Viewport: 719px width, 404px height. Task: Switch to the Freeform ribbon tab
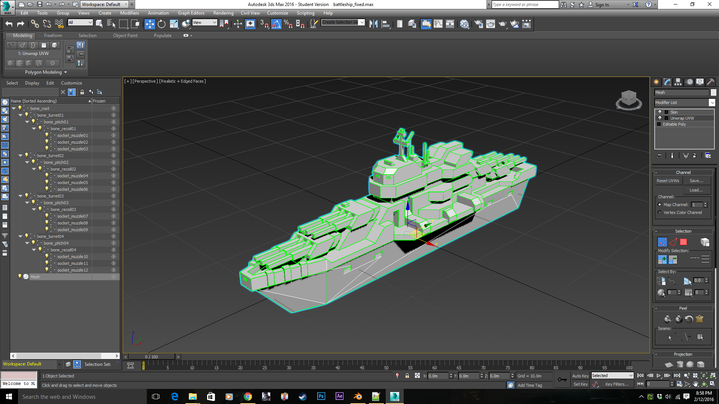[x=53, y=36]
